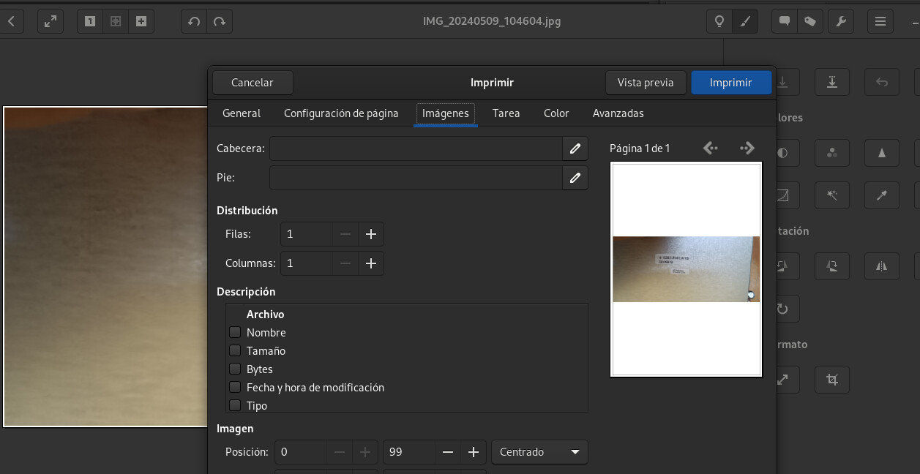
Task: Click the Cabecera text field
Action: (416, 148)
